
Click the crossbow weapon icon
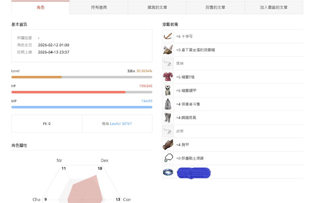point(168,36)
